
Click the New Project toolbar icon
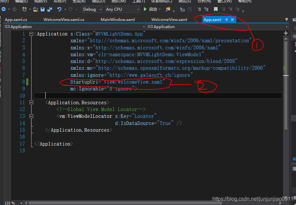click(x=24, y=9)
